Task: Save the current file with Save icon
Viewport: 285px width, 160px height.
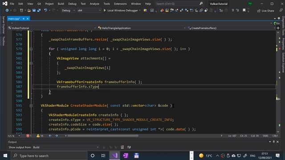Action: click(34, 11)
